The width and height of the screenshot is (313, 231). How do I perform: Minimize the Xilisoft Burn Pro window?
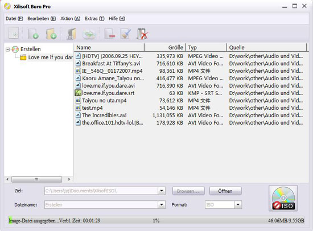click(285, 7)
